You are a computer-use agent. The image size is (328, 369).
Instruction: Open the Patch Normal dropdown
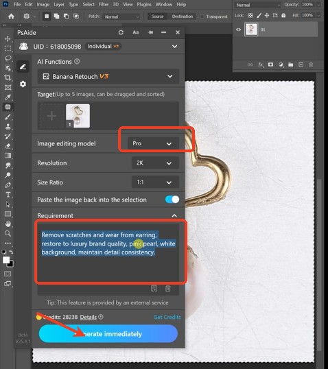tap(121, 16)
